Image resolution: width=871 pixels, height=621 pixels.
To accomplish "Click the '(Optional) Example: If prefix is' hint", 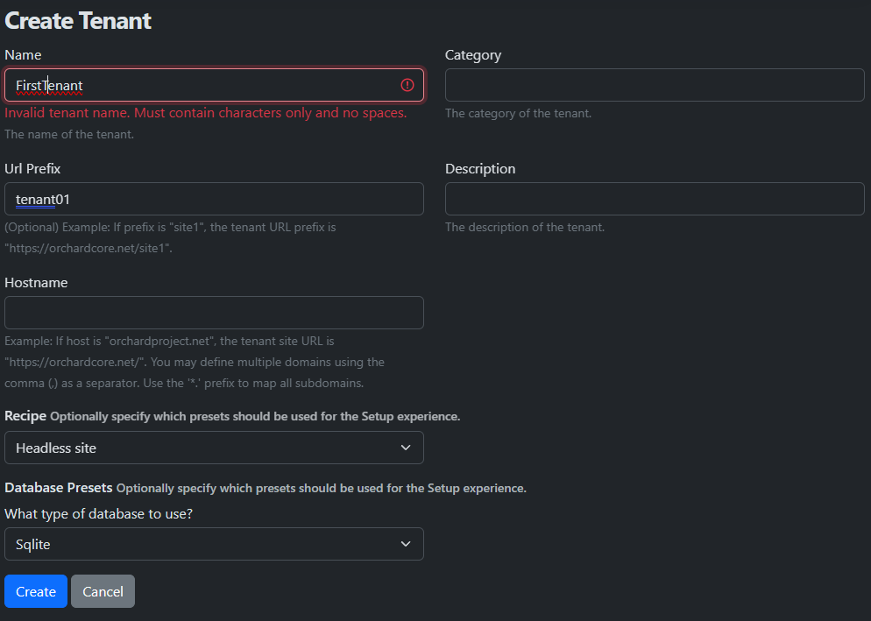I will pos(170,237).
